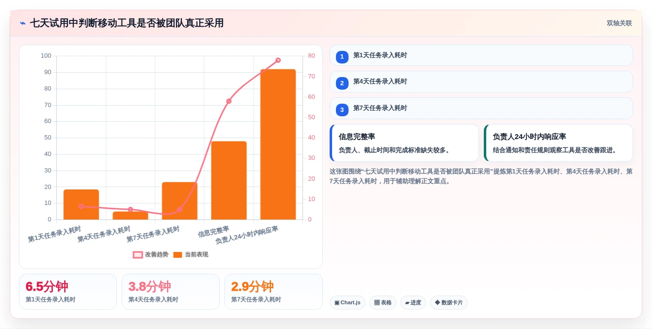Click the description 结合通知和责任规则观察工具是否改善跟进。
Viewport: 652px width, 329px height.
coord(556,150)
